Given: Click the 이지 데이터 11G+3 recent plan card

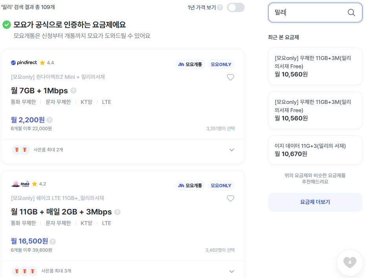Looking at the screenshot, I should click(x=315, y=150).
